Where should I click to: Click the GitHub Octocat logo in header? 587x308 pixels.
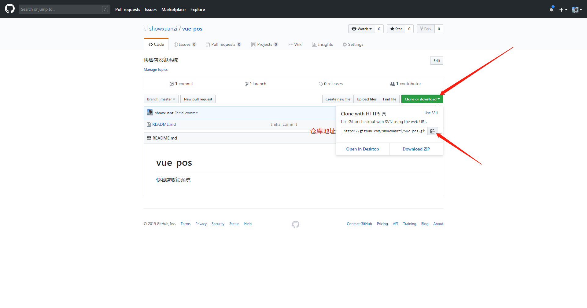[x=10, y=9]
